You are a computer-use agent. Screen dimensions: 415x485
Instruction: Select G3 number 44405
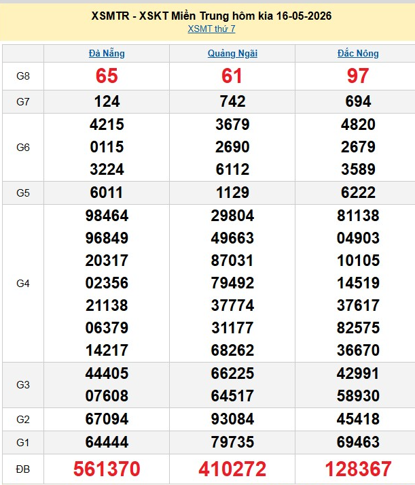[107, 373]
